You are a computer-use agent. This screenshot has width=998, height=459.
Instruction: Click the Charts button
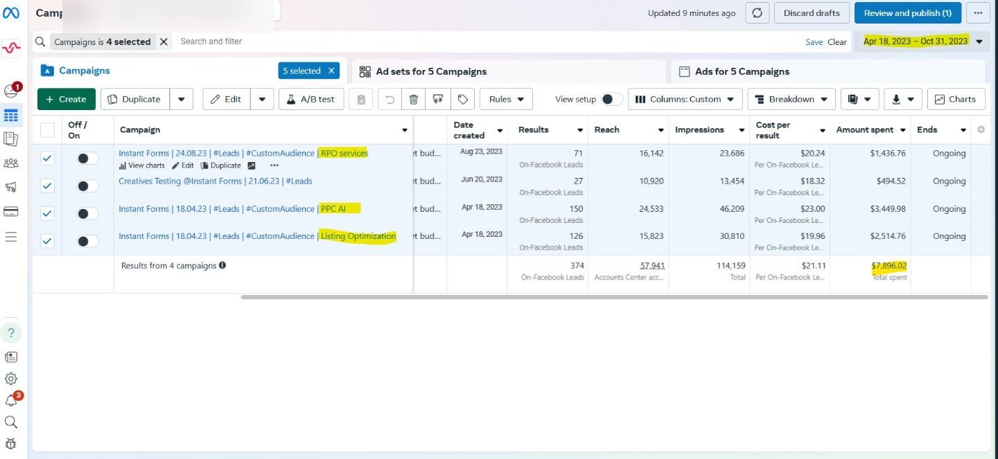tap(956, 99)
